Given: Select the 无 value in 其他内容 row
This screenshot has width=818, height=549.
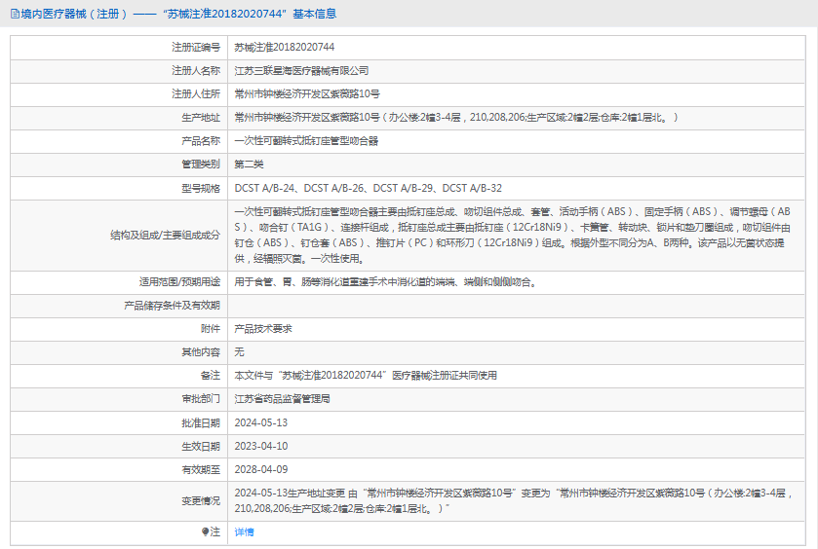Looking at the screenshot, I should pyautogui.click(x=239, y=352).
